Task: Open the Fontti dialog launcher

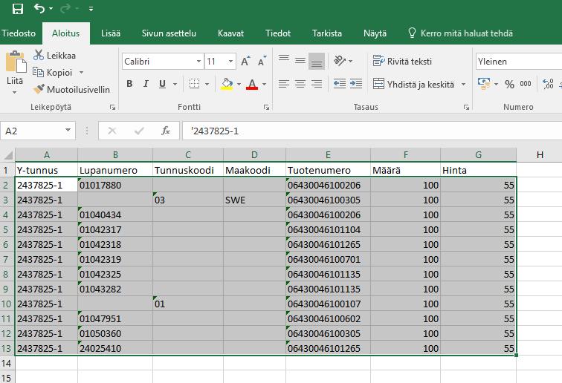Action: point(266,107)
